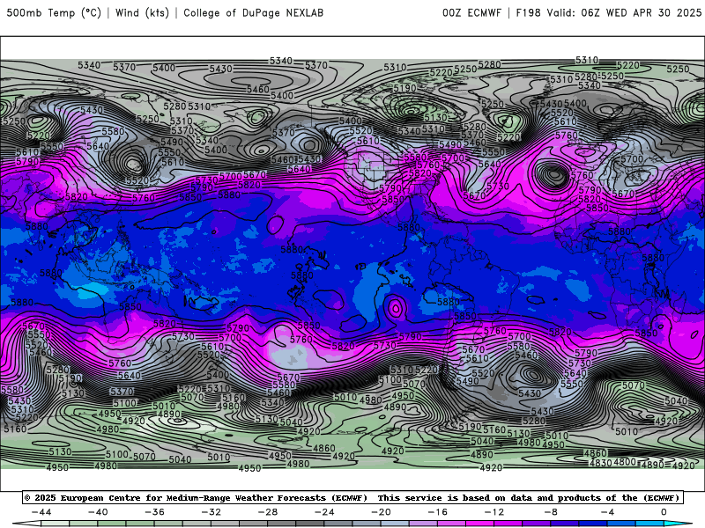
Task: Click the "F198" forecast hour text
Action: [528, 12]
